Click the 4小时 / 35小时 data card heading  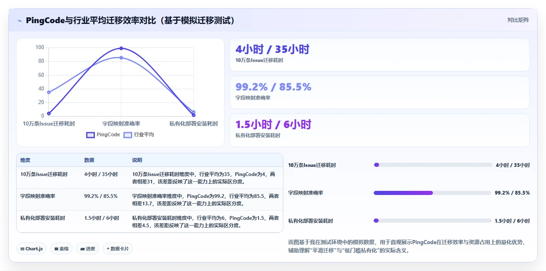pyautogui.click(x=272, y=49)
